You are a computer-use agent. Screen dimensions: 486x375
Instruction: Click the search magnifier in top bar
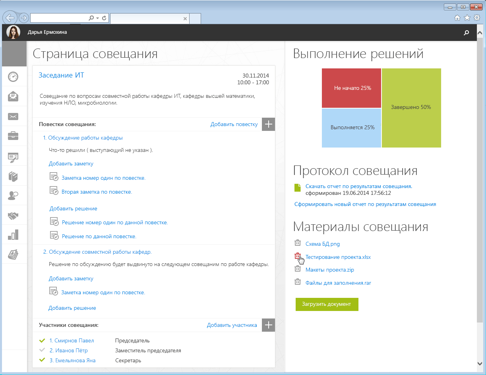click(467, 33)
